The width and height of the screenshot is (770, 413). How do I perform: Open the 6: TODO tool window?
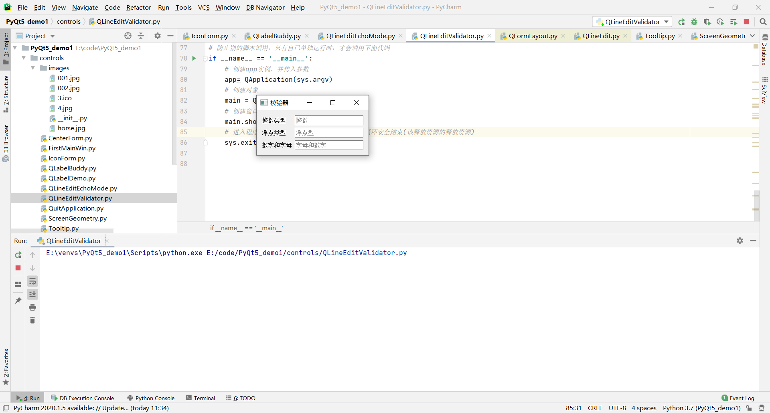click(241, 398)
